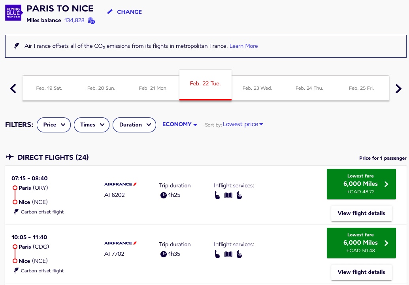This screenshot has width=409, height=285.
Task: Click the miles coin icon beside the balance
Action: coord(91,21)
